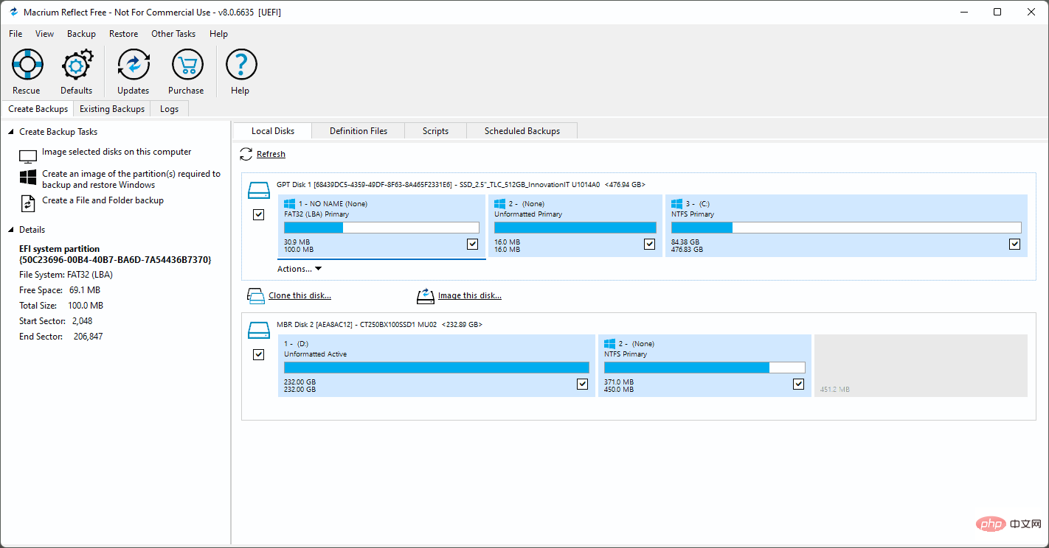Open the Other Tasks menu
This screenshot has width=1049, height=548.
tap(173, 34)
